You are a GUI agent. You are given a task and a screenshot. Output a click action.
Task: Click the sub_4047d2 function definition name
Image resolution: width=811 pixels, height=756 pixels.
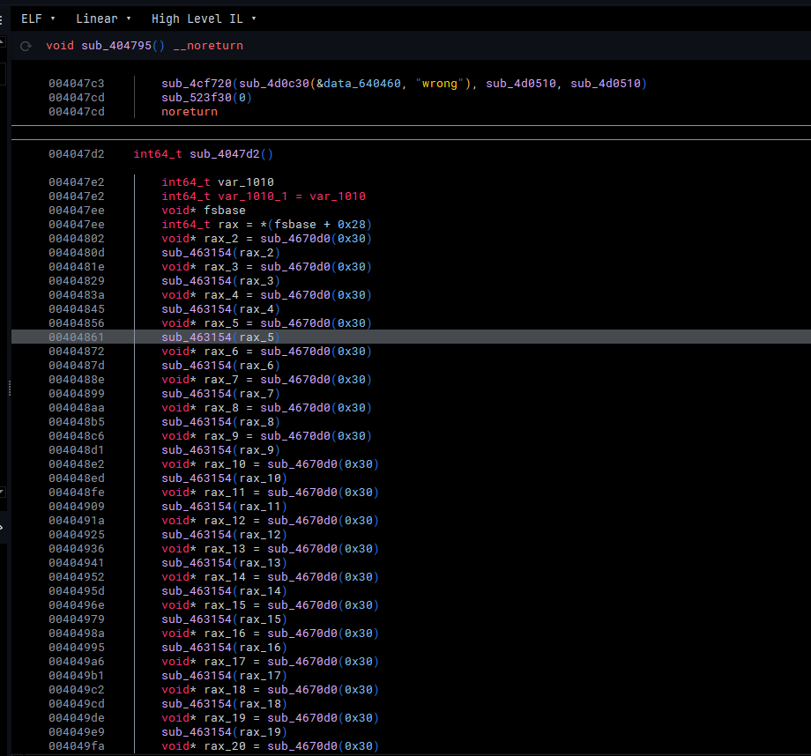[224, 154]
